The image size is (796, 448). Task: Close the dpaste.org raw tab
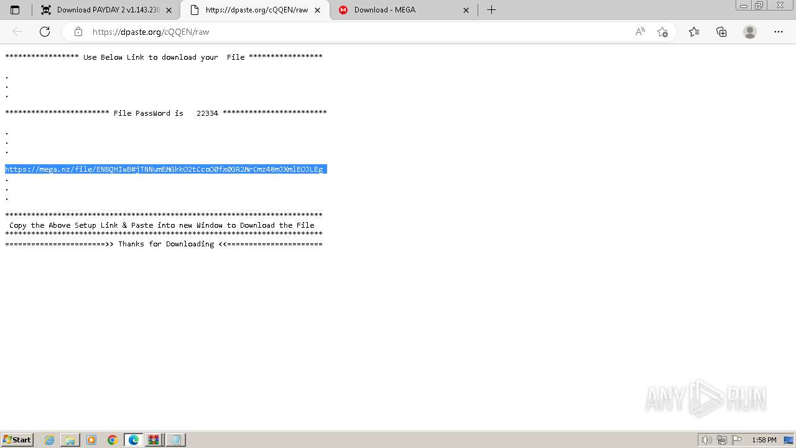click(318, 10)
